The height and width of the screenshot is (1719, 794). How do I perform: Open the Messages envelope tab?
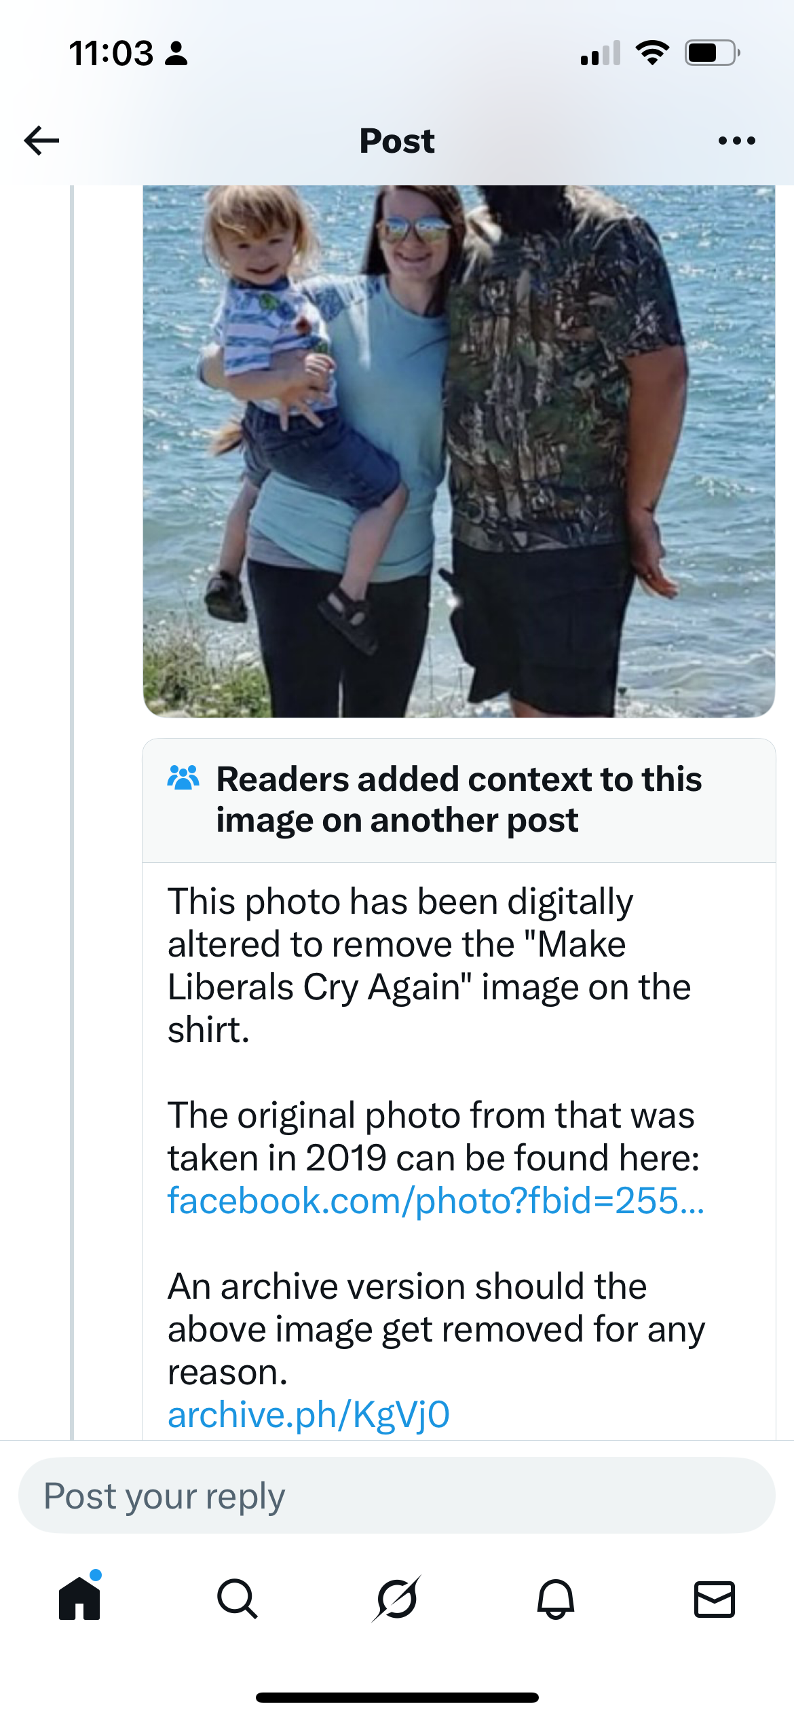[714, 1599]
